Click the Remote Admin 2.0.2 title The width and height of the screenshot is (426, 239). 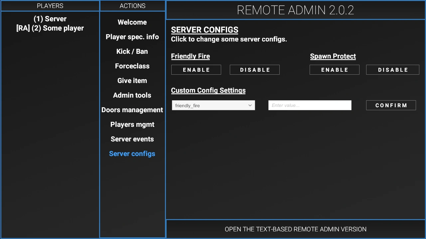pos(296,10)
